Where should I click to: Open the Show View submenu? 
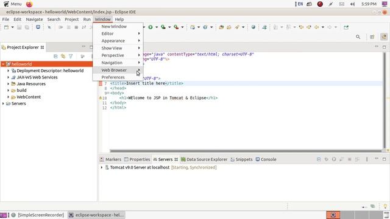pos(118,48)
